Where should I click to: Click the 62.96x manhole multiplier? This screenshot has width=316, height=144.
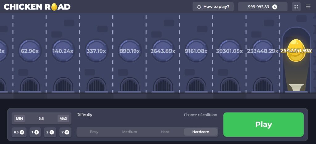(x=30, y=51)
